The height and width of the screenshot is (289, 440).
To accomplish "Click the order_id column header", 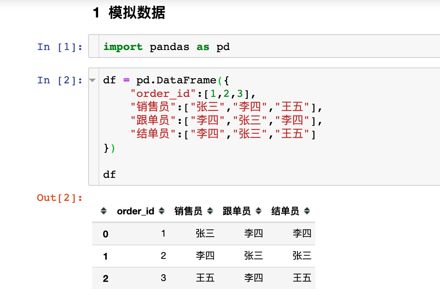I will coord(135,211).
